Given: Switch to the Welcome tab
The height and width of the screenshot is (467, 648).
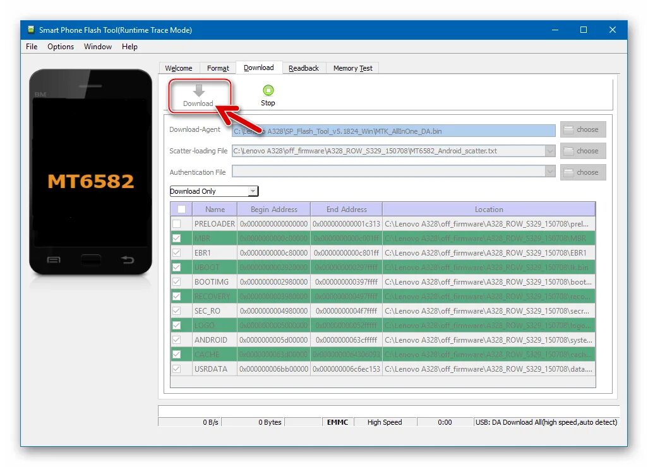Looking at the screenshot, I should 179,68.
